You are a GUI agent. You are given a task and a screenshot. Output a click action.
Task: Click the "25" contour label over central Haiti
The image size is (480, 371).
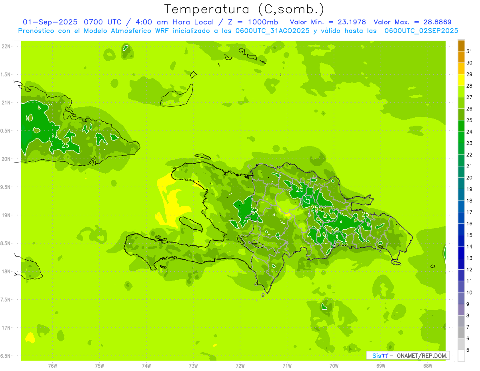(x=254, y=209)
